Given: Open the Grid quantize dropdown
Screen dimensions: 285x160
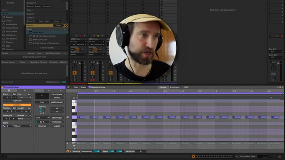Looking at the screenshot, I should 42,117.
